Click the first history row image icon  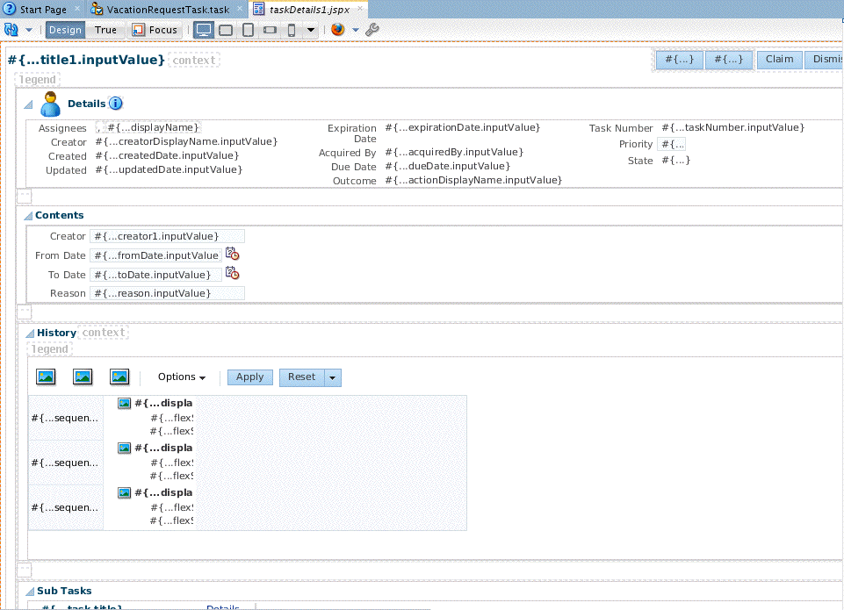(125, 404)
